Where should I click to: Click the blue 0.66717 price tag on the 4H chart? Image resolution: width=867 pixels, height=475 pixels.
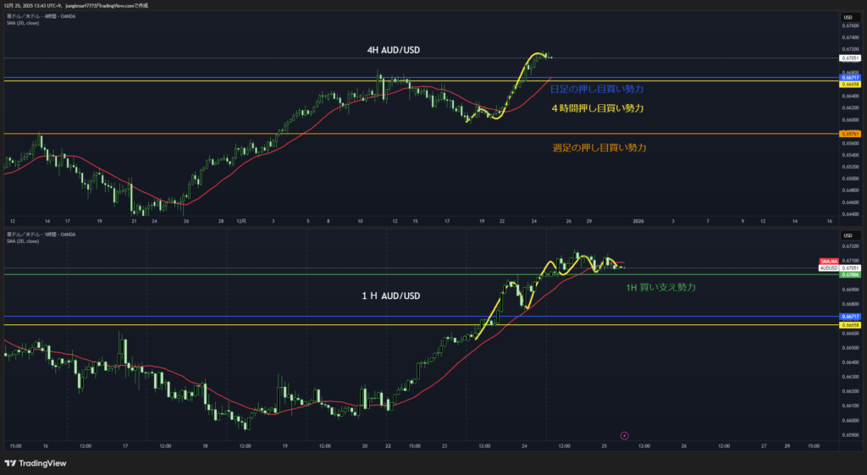[849, 77]
